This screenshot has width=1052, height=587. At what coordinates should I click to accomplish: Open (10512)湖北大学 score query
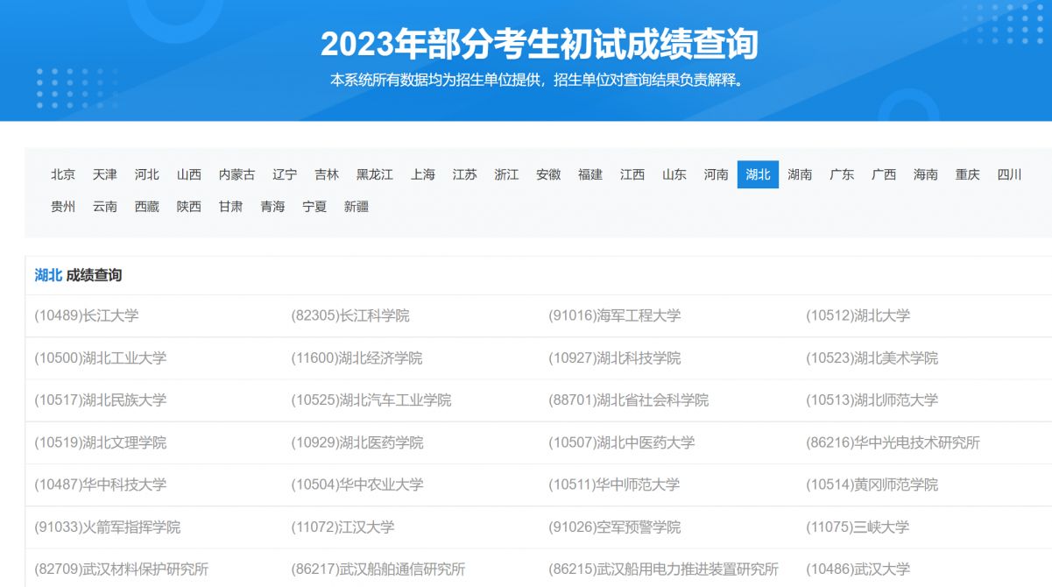pyautogui.click(x=858, y=315)
